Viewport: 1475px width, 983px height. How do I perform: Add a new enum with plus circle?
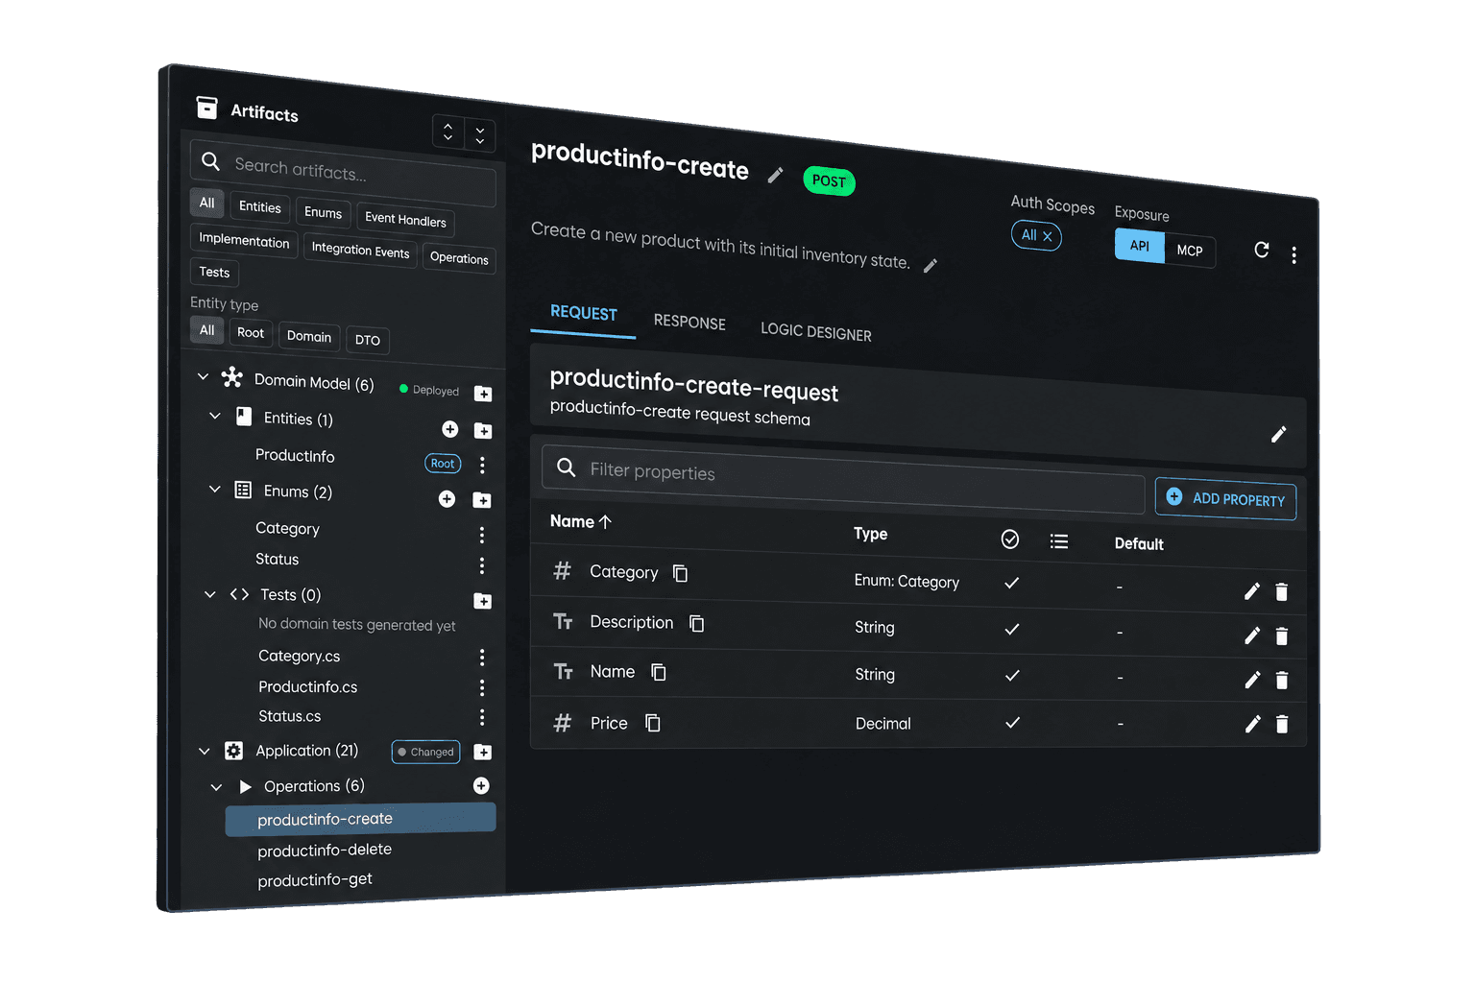point(447,499)
